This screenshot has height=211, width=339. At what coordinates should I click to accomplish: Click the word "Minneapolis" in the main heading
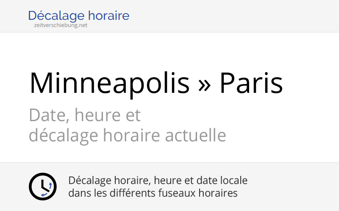pos(109,83)
